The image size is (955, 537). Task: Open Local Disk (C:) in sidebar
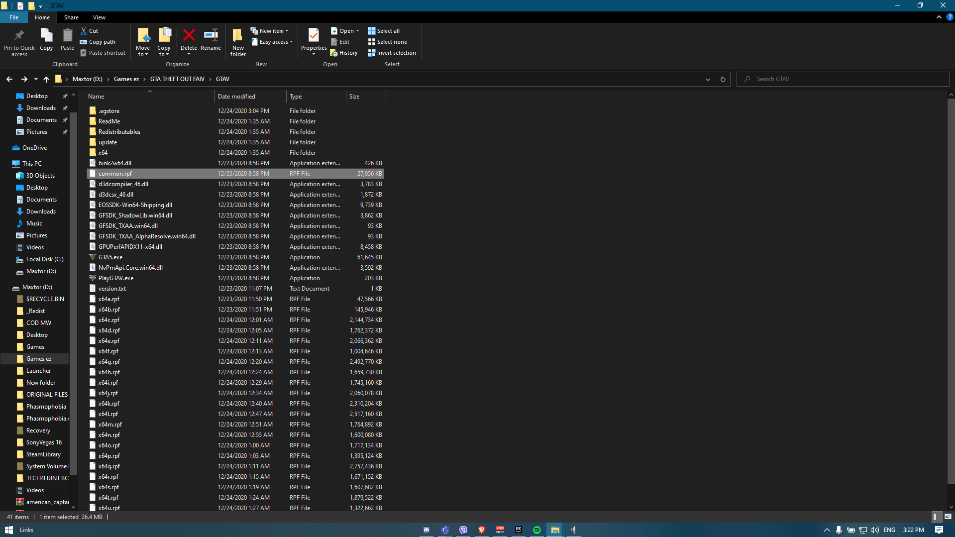pos(45,259)
